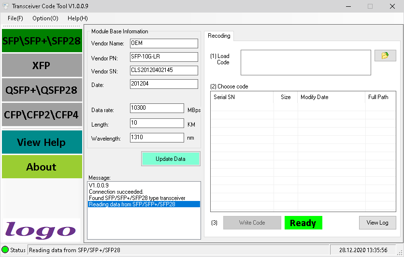
Task: Focus the Wavelength text field
Action: [157, 138]
